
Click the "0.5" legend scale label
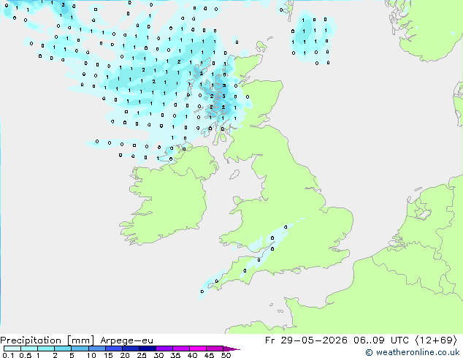tap(26, 355)
